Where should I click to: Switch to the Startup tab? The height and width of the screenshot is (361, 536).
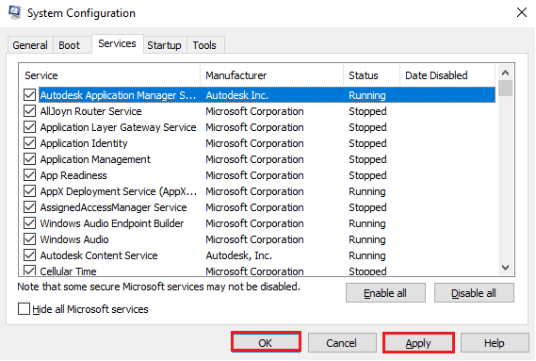(165, 45)
